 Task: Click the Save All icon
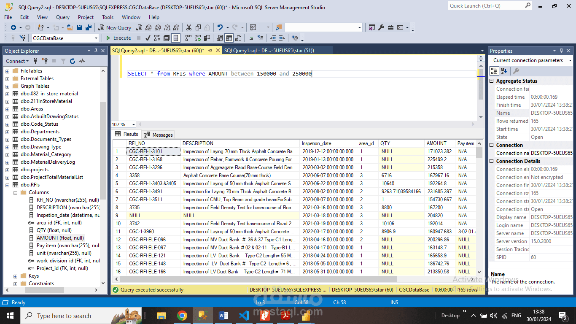(89, 27)
